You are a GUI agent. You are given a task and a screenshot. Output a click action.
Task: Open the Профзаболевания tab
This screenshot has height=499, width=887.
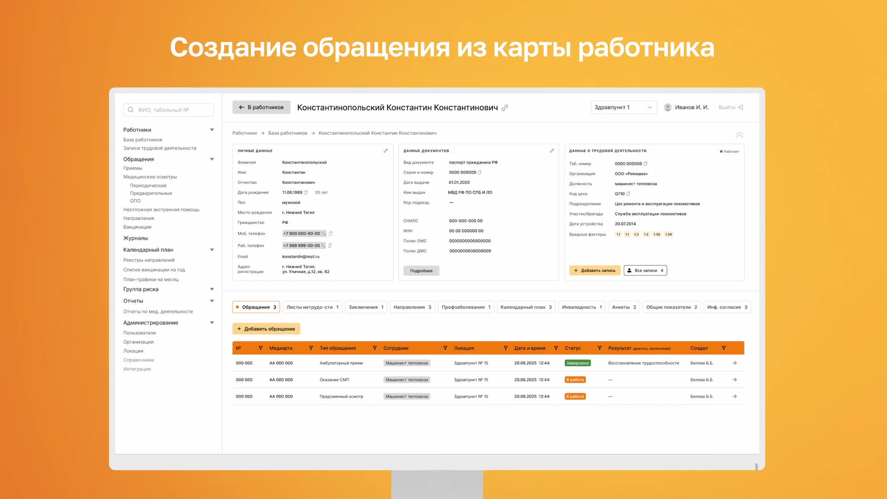466,306
